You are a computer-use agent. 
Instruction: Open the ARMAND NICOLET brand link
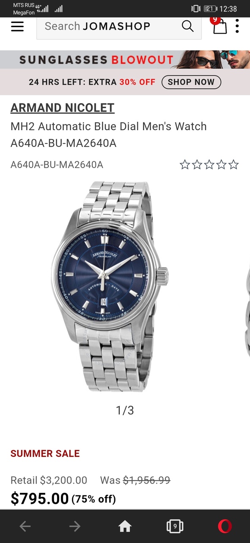(x=63, y=108)
